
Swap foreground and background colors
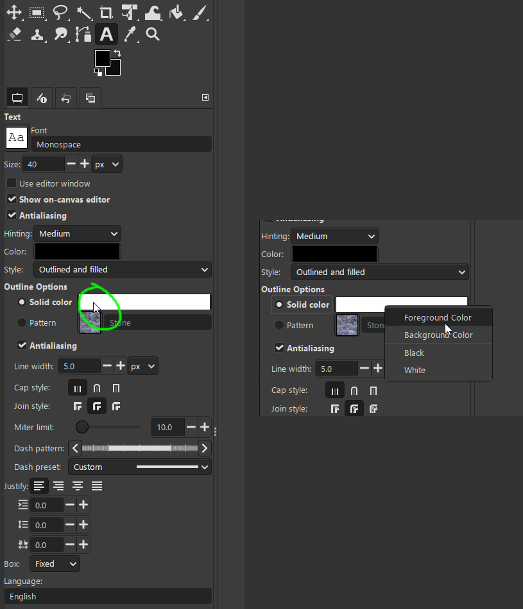pyautogui.click(x=117, y=54)
